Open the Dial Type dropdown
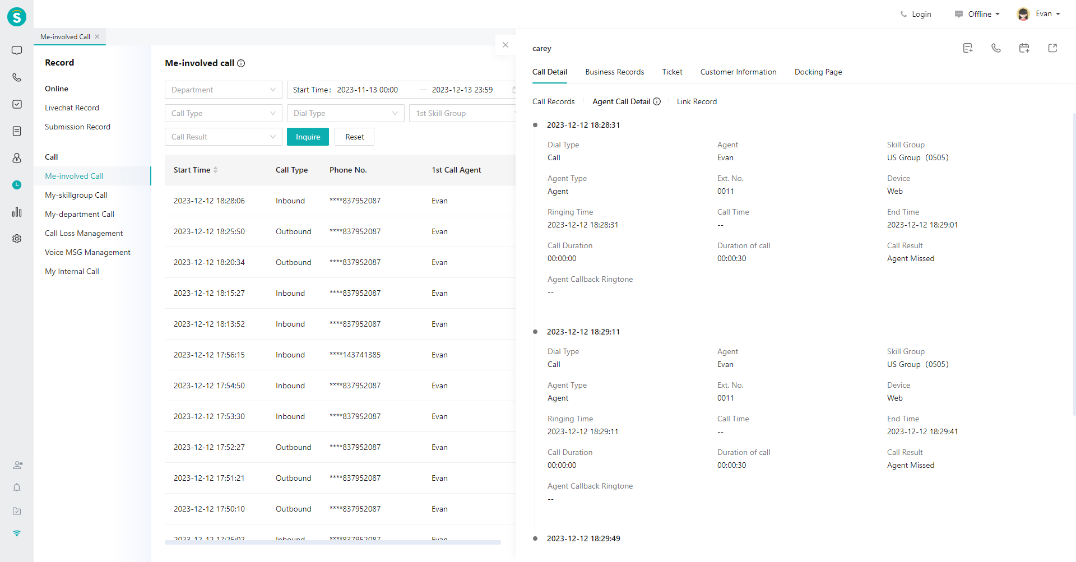Viewport: 1076px width, 562px height. point(346,113)
